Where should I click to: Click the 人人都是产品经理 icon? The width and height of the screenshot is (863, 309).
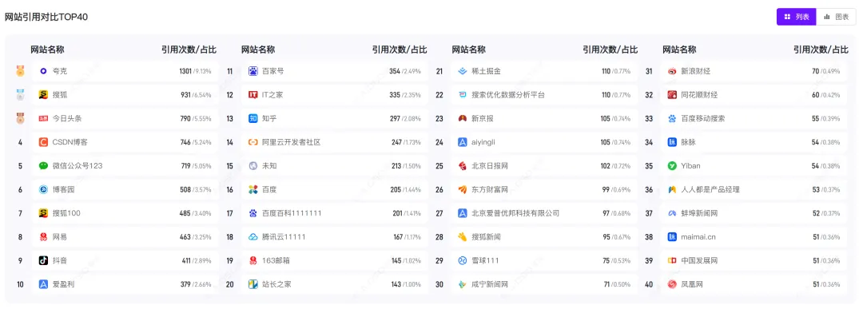(672, 190)
